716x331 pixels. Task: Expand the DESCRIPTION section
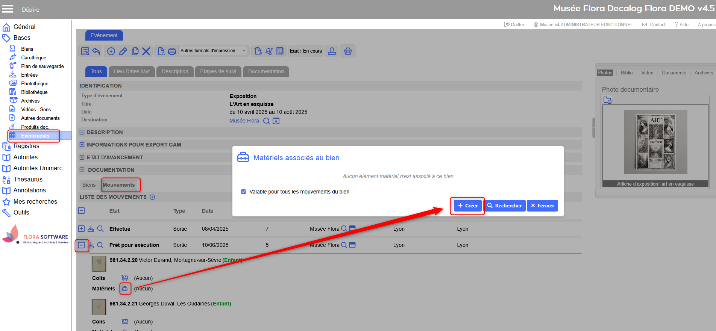point(82,132)
